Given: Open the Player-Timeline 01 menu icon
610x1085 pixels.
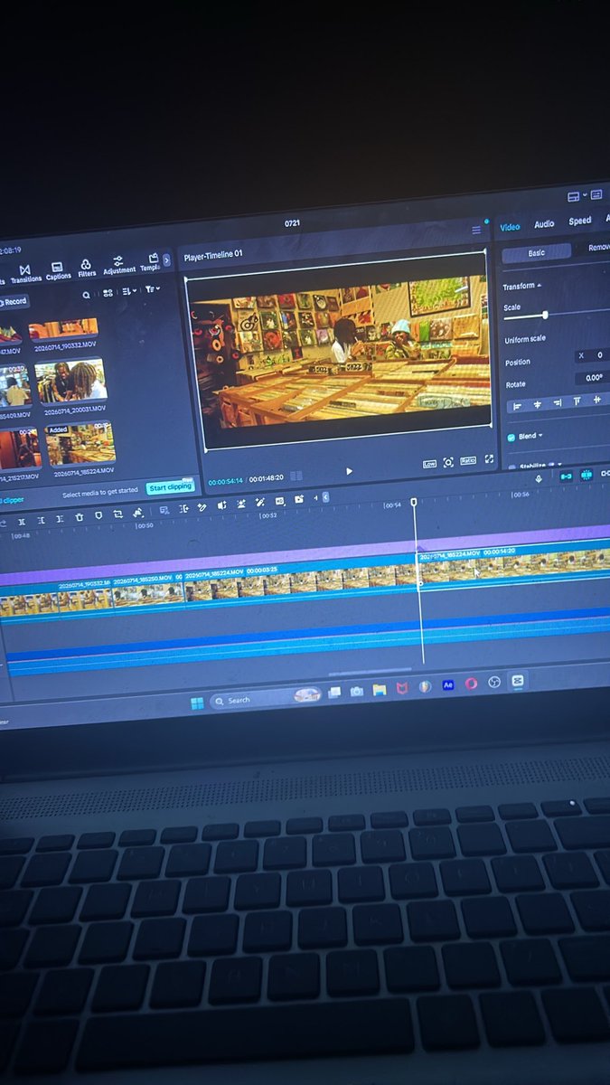Looking at the screenshot, I should (x=476, y=231).
